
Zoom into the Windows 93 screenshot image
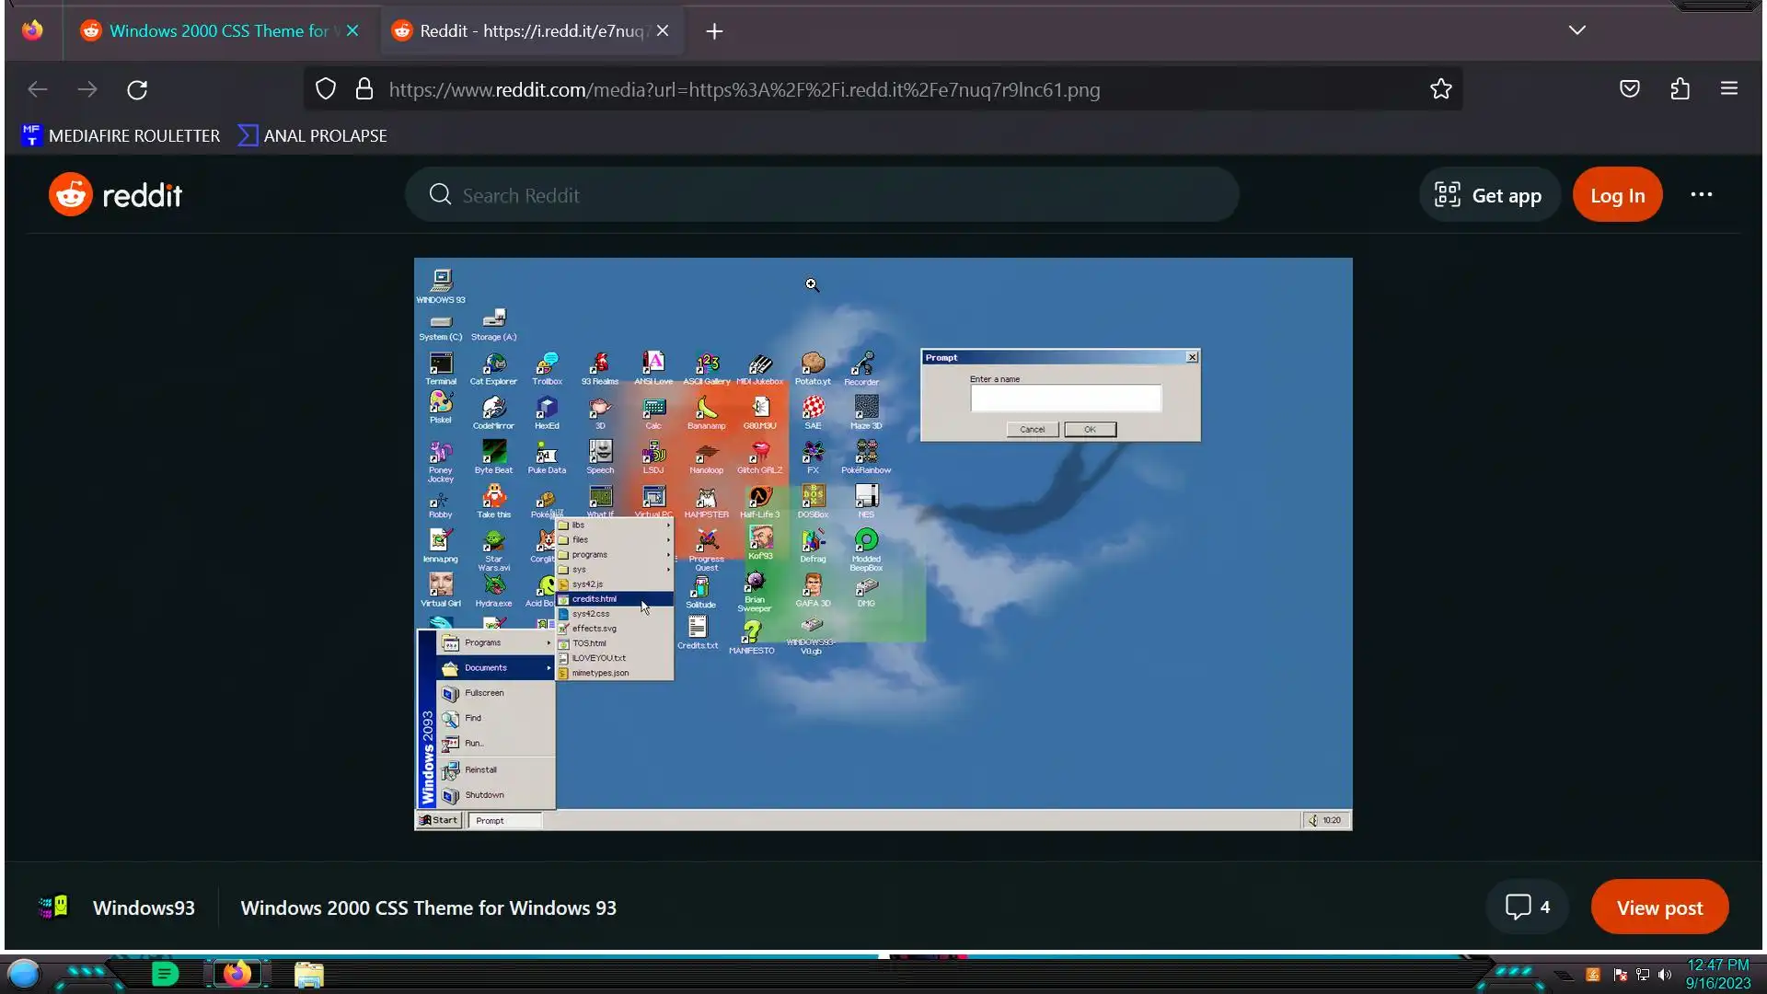pos(883,543)
